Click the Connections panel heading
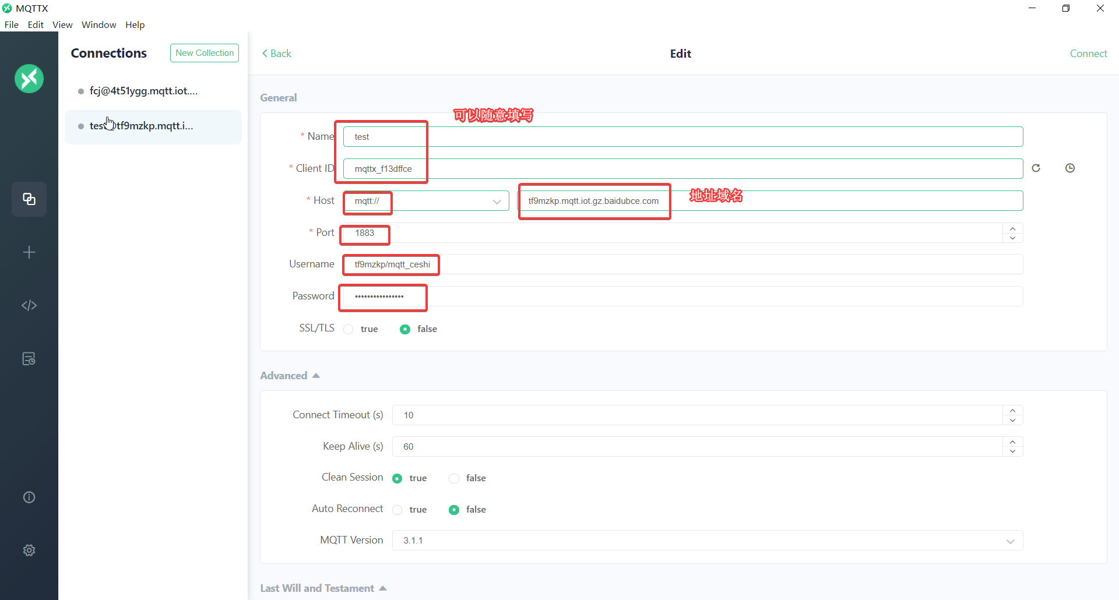The height and width of the screenshot is (600, 1119). click(109, 53)
